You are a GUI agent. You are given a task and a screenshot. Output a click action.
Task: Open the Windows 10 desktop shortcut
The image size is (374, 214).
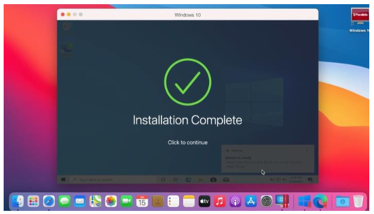pyautogui.click(x=358, y=19)
